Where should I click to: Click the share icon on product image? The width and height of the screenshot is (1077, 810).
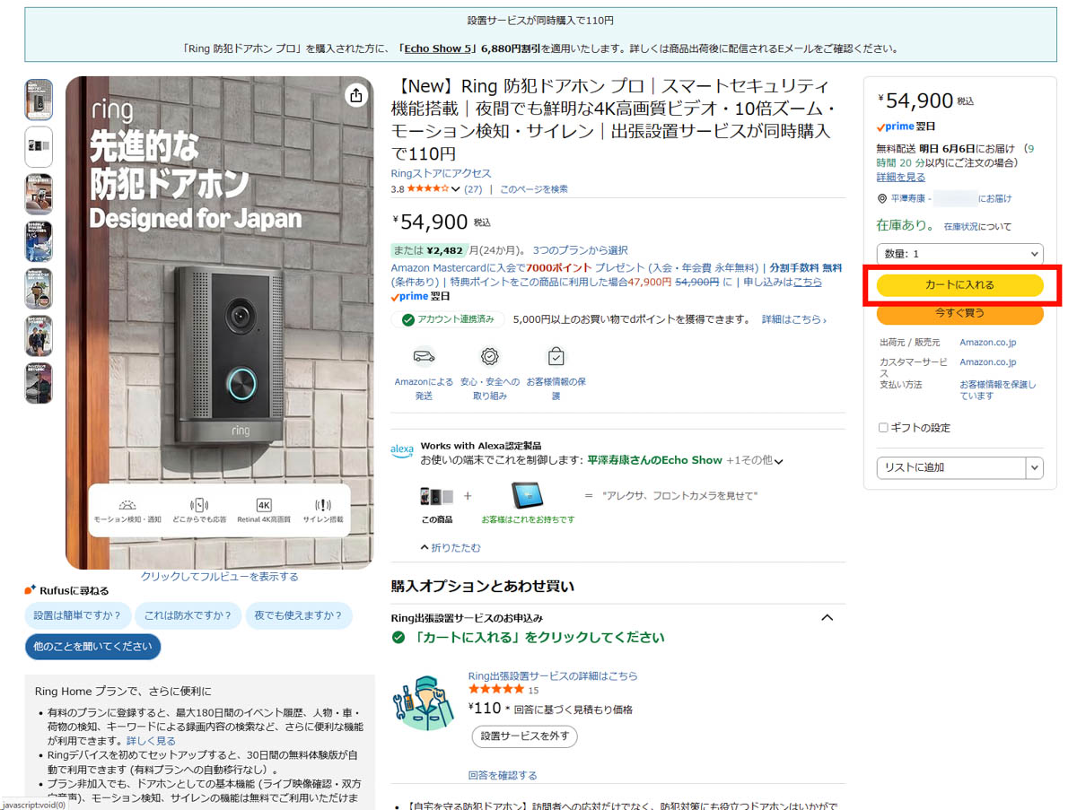[x=356, y=95]
